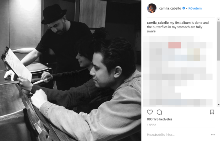This screenshot has height=141, width=220.
Task: Open camila_cabello profile picture
Action: click(x=152, y=8)
